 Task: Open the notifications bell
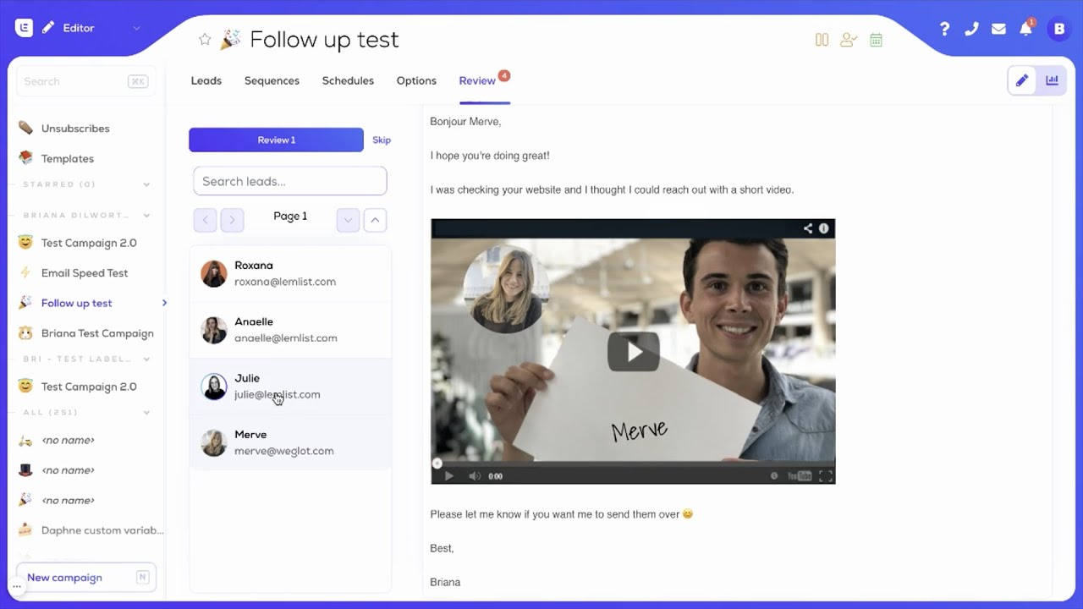tap(1025, 29)
